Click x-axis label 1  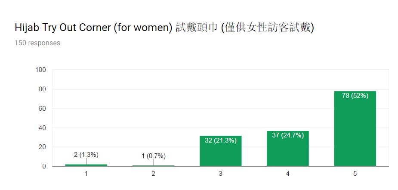[86, 174]
